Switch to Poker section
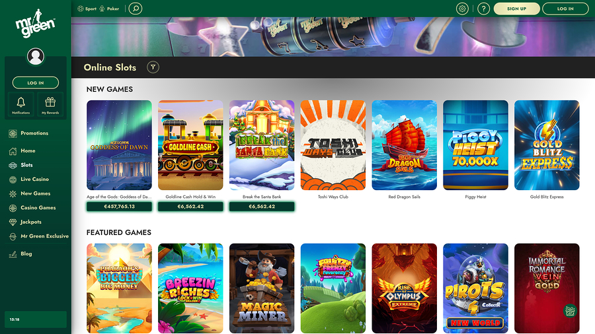Image resolution: width=595 pixels, height=334 pixels. (111, 9)
